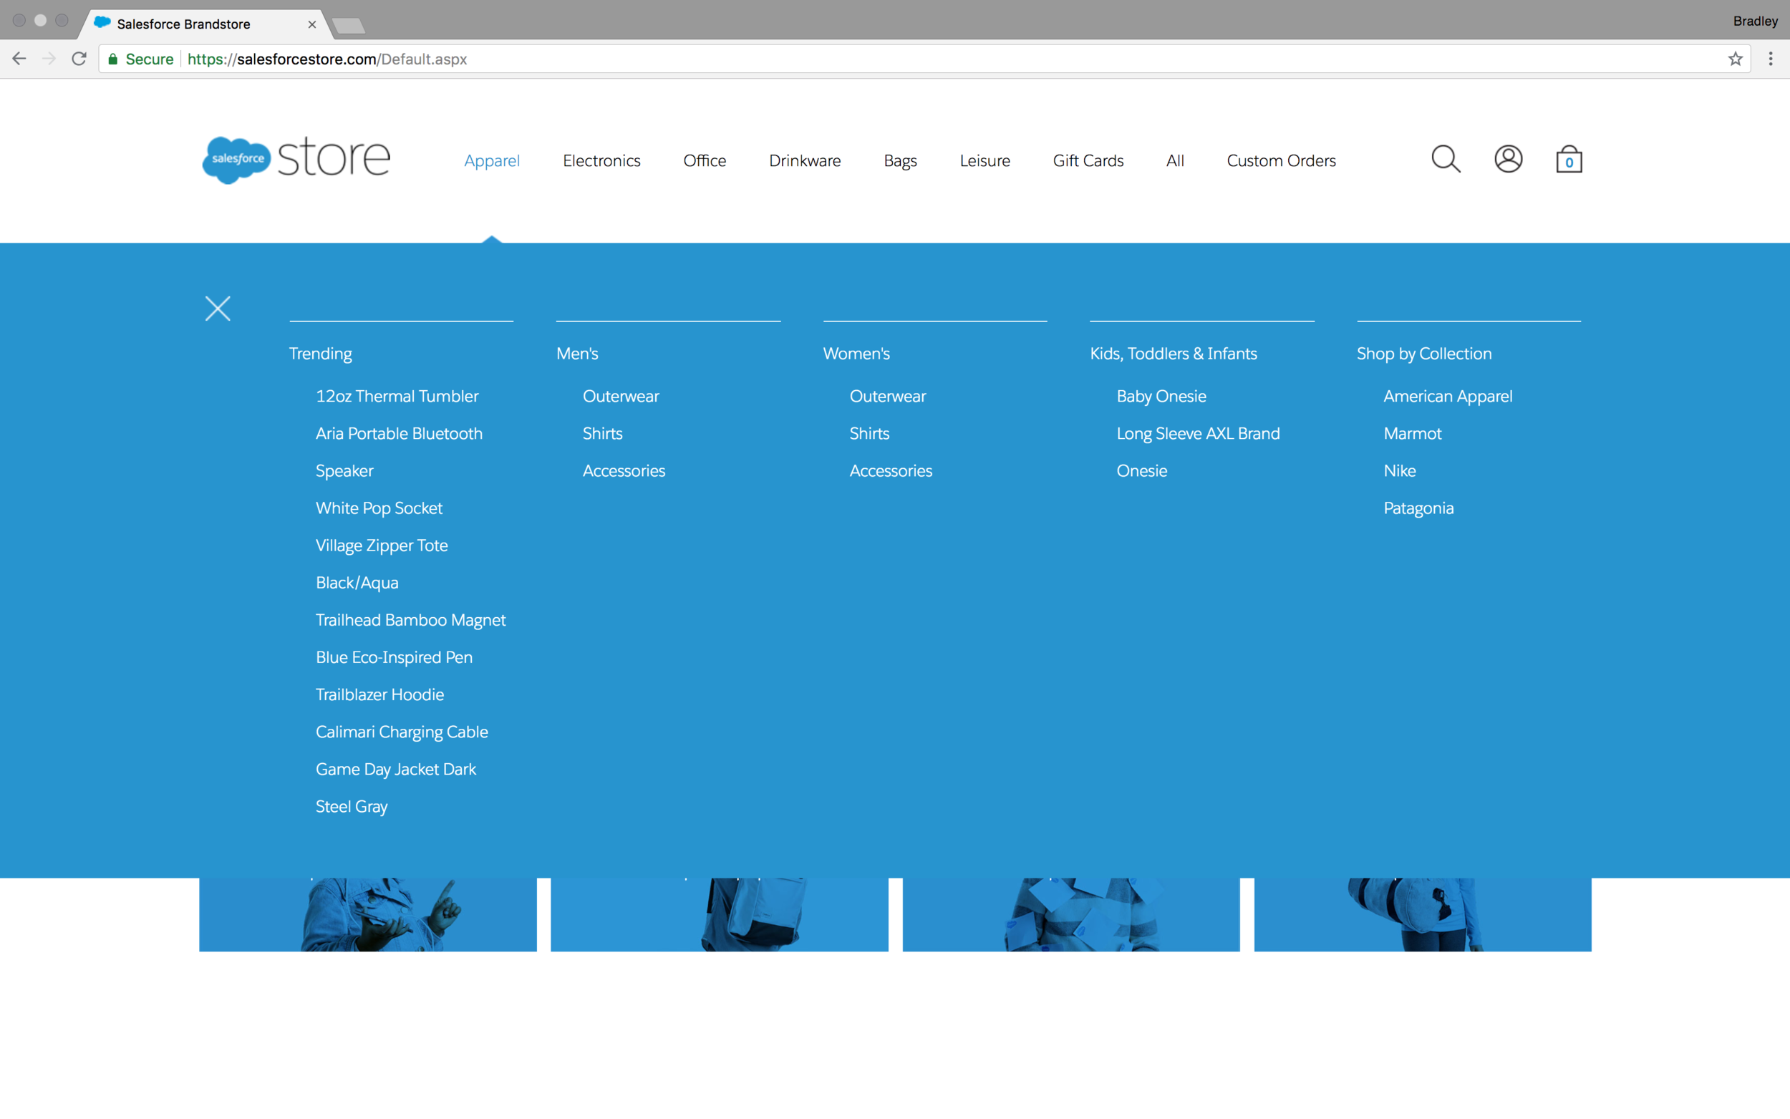Close the Salesforce Brandstore tab
1790x1119 pixels.
311,24
